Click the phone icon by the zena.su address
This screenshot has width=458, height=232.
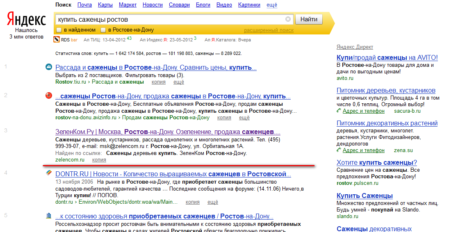(x=339, y=150)
